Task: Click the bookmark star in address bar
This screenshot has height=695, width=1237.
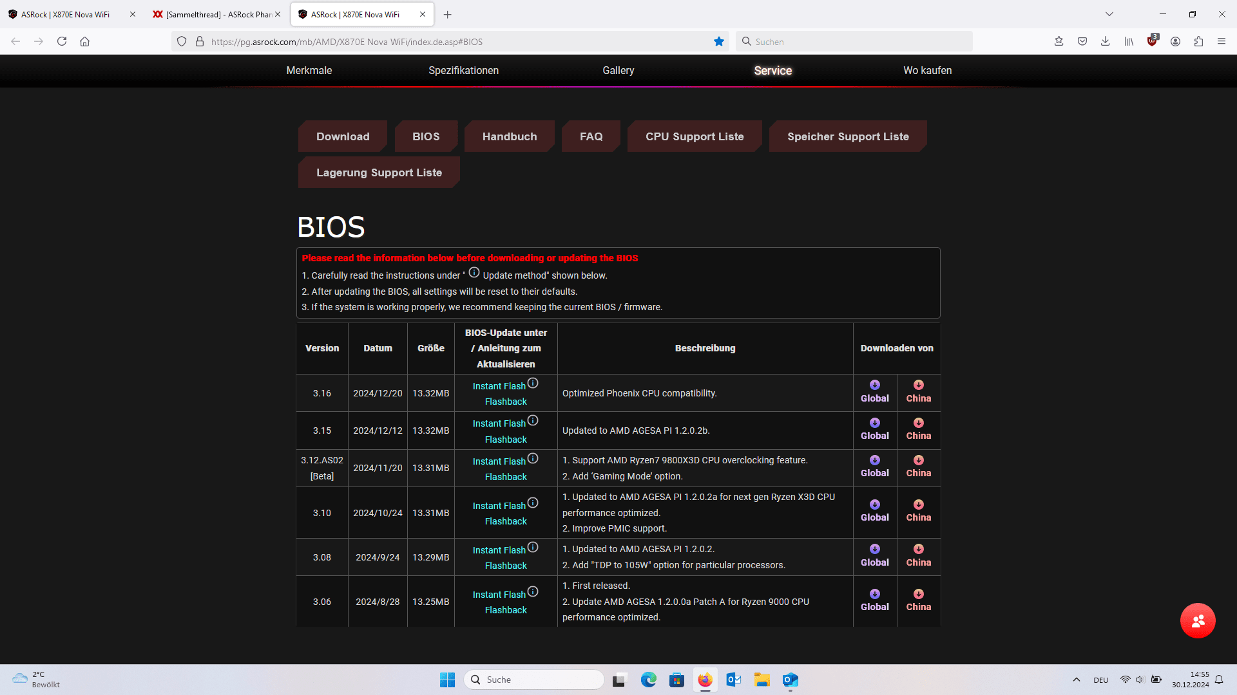Action: coord(719,42)
